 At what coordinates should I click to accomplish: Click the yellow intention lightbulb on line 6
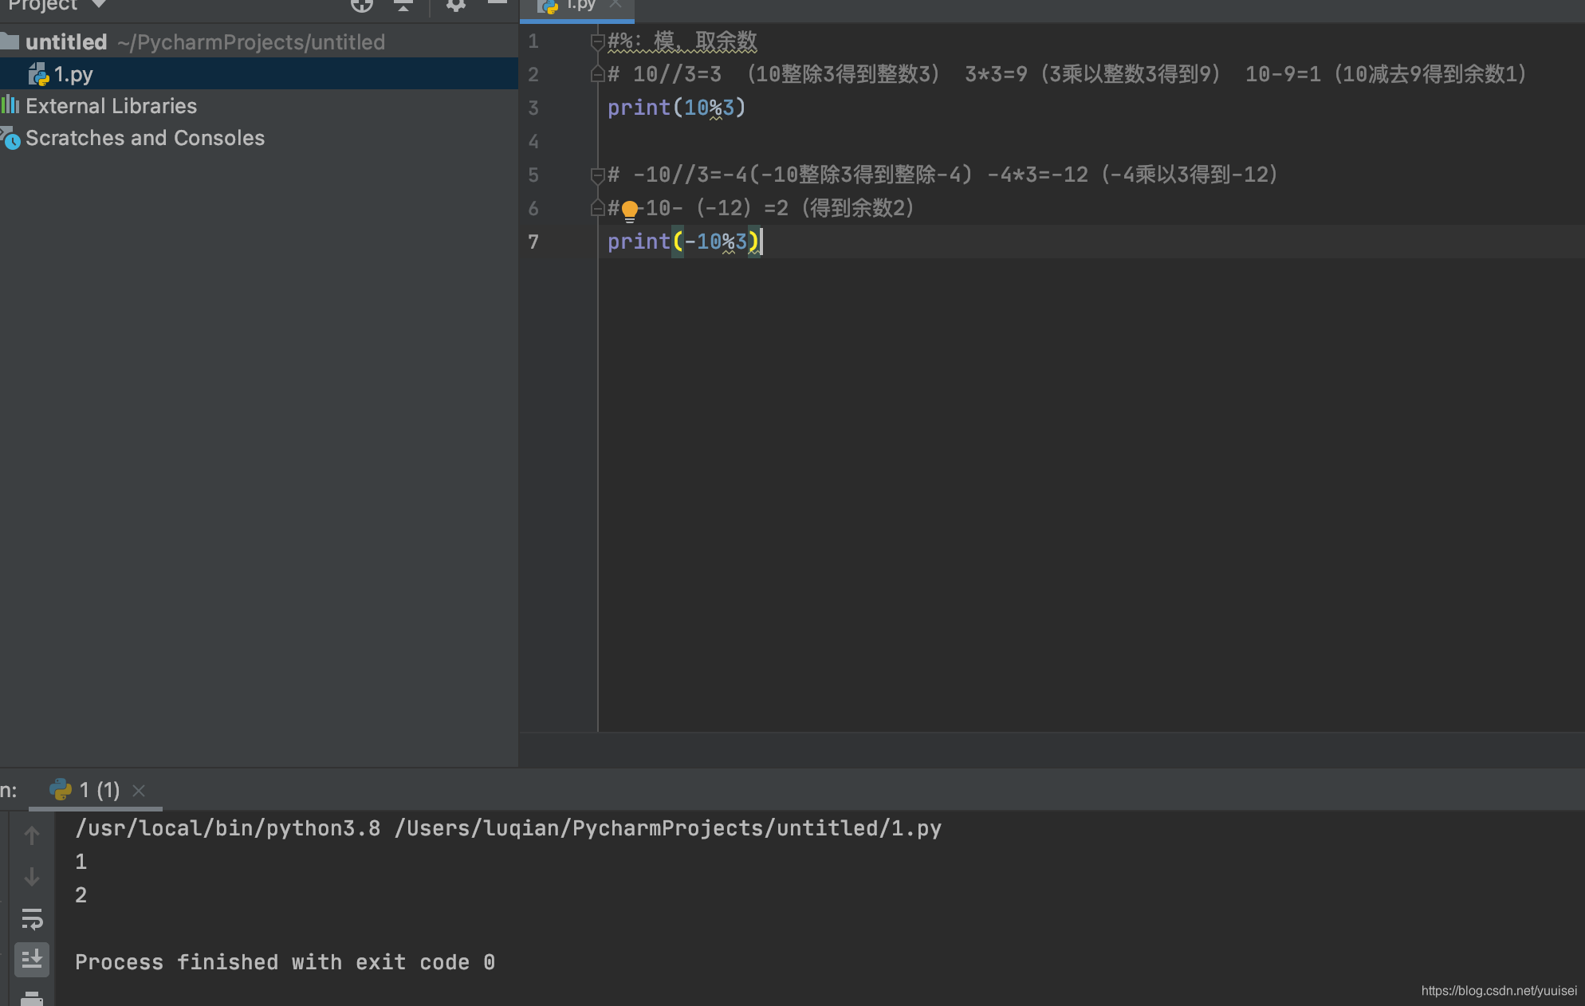click(x=630, y=210)
